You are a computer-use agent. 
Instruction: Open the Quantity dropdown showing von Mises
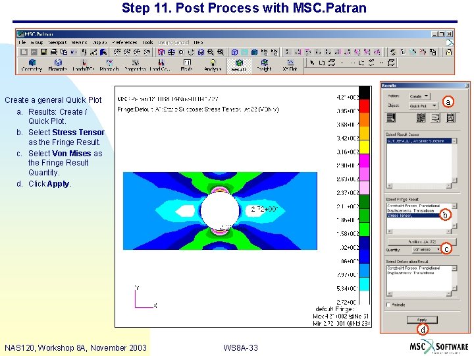point(427,249)
